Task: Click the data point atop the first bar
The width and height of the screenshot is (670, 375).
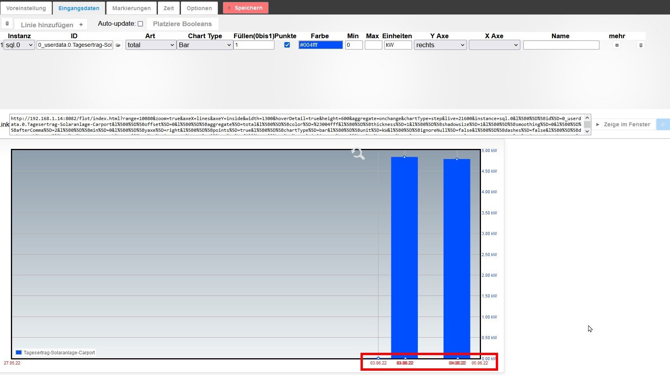Action: (405, 157)
